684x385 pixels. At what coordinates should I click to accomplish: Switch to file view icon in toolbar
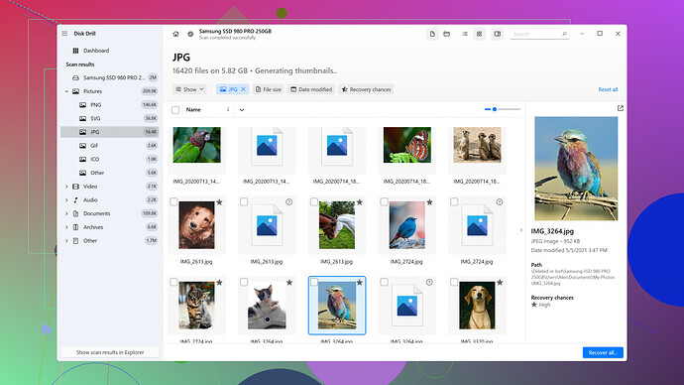pyautogui.click(x=432, y=34)
